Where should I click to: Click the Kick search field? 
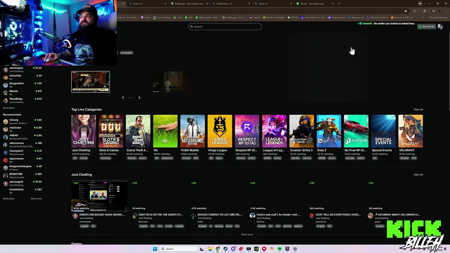click(x=225, y=27)
